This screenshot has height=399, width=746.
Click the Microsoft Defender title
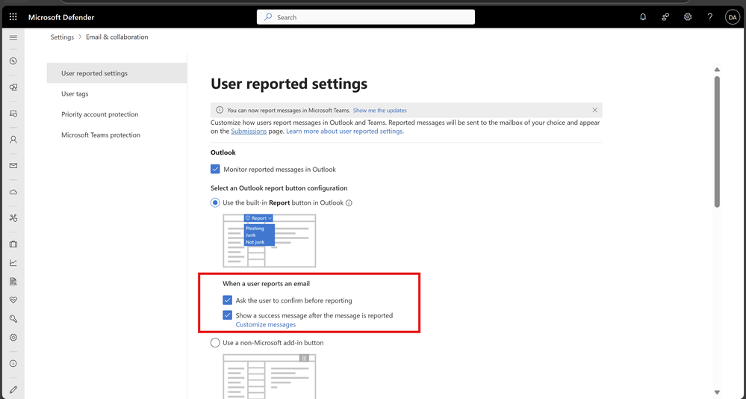tap(61, 17)
